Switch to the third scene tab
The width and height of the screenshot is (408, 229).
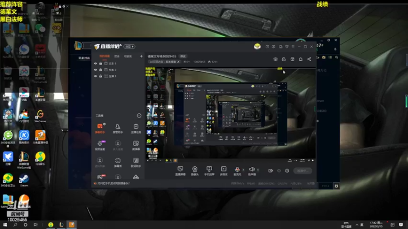[128, 56]
